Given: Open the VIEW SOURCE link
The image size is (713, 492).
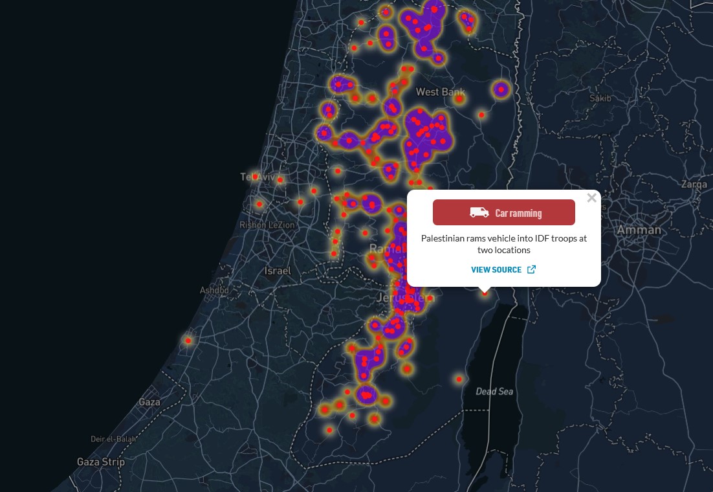Looking at the screenshot, I should click(x=496, y=269).
